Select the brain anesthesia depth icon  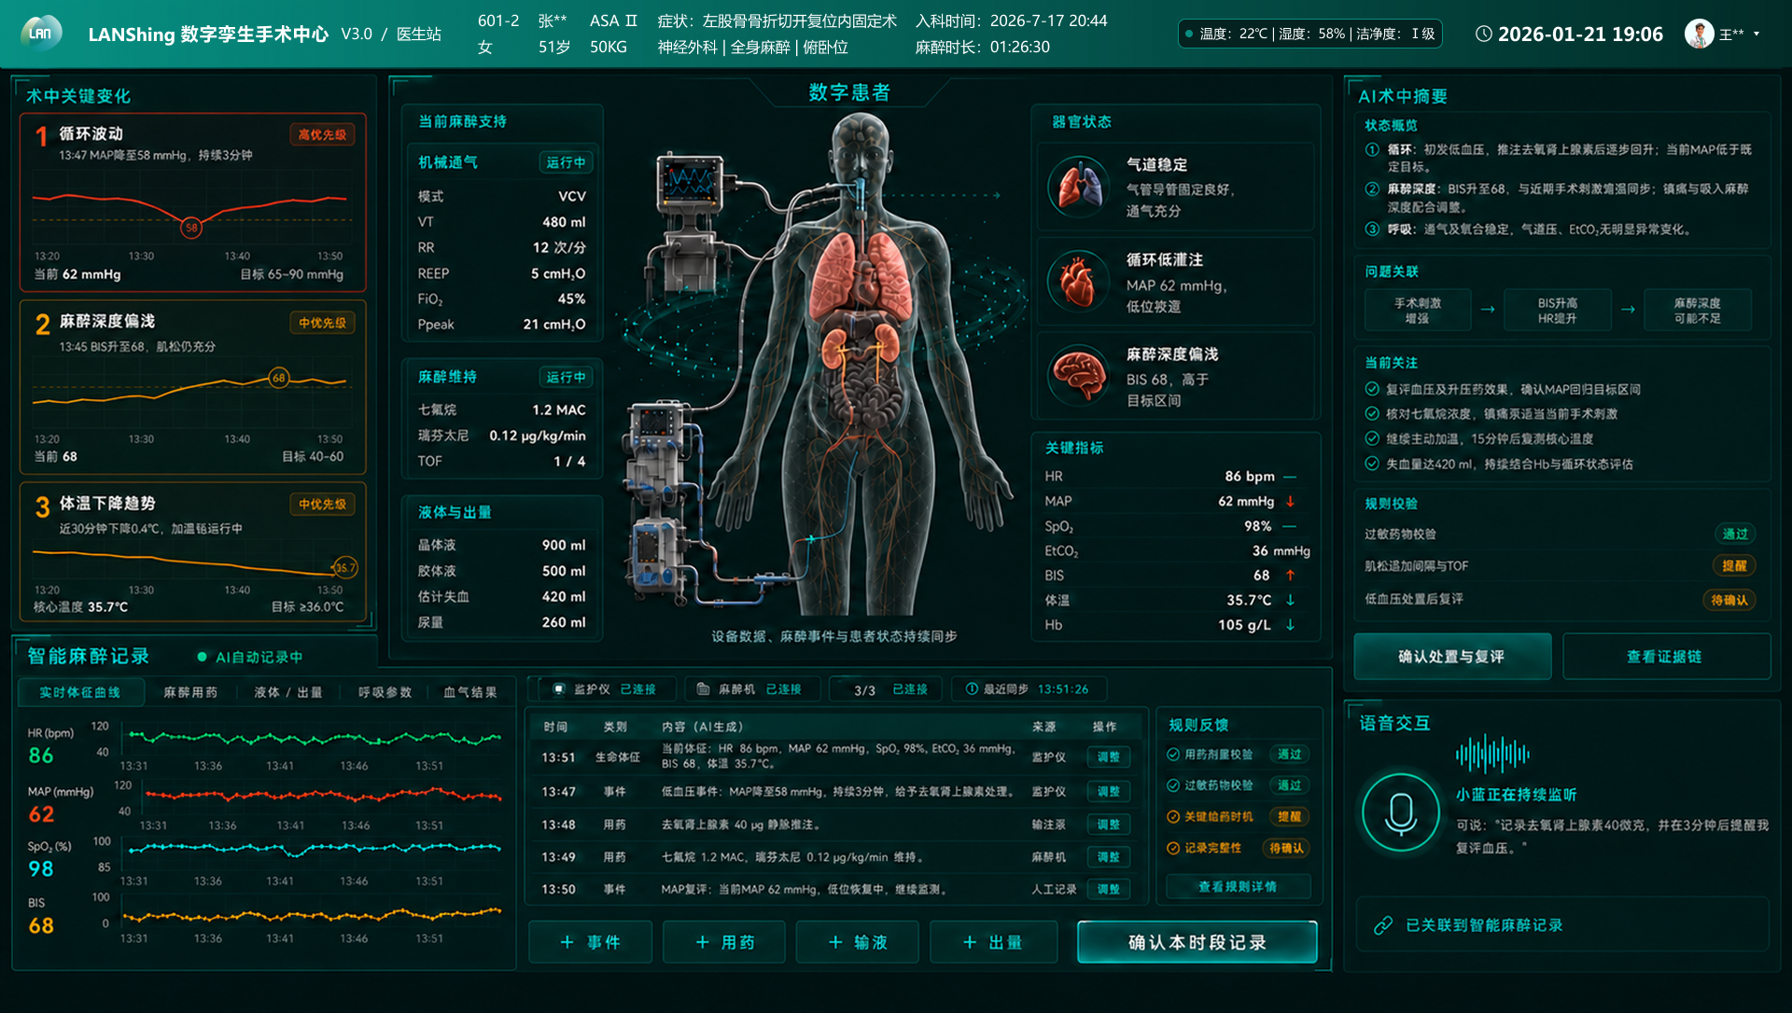click(1079, 375)
